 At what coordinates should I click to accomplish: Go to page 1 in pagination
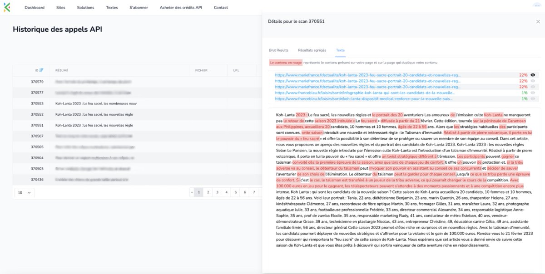coord(199,192)
